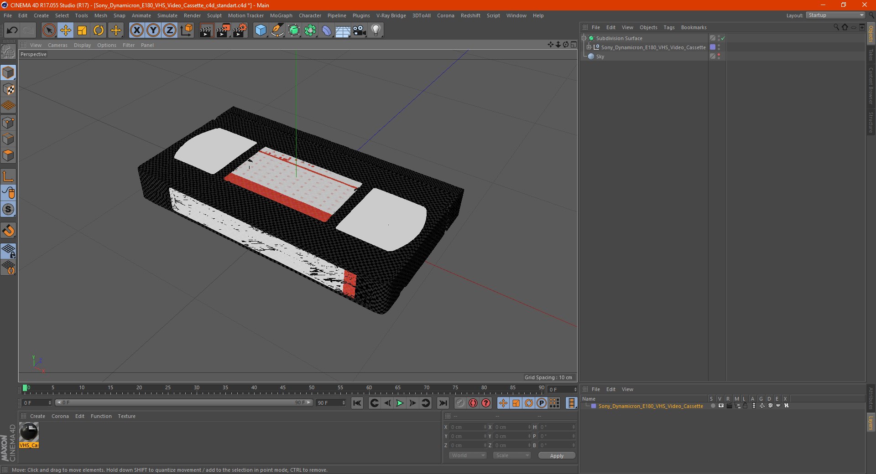Choose the orange Scale tool in the top toolbar

click(x=82, y=31)
